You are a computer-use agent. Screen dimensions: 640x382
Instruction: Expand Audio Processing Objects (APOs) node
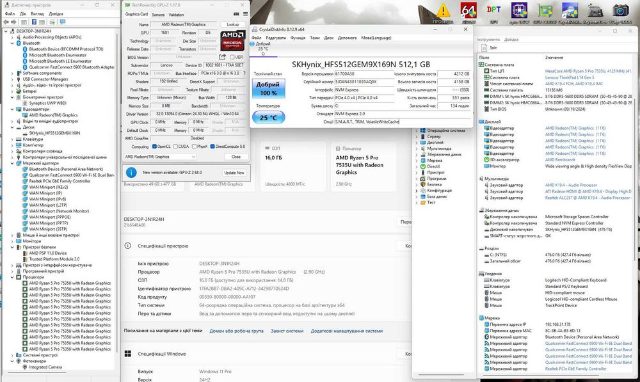click(12, 37)
